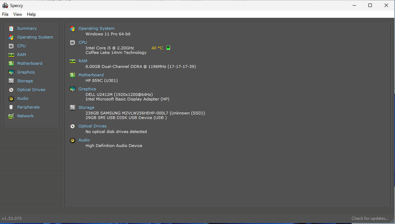Click High Definition Audio Device text
Viewport: 395px width, 224px height.
point(114,146)
